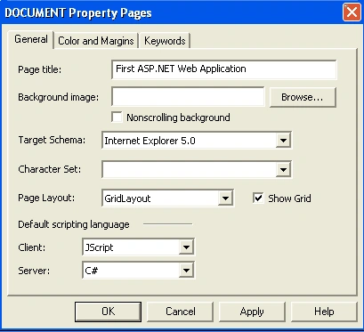Screen dimensions: 364x332
Task: Close the DOCUMENT Property Pages dialog
Action: pyautogui.click(x=352, y=12)
